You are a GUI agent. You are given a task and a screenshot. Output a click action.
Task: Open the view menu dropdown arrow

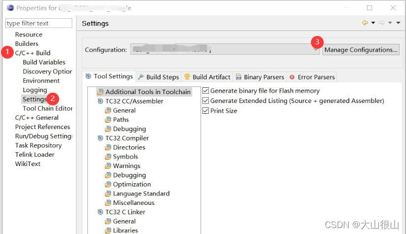(x=398, y=23)
